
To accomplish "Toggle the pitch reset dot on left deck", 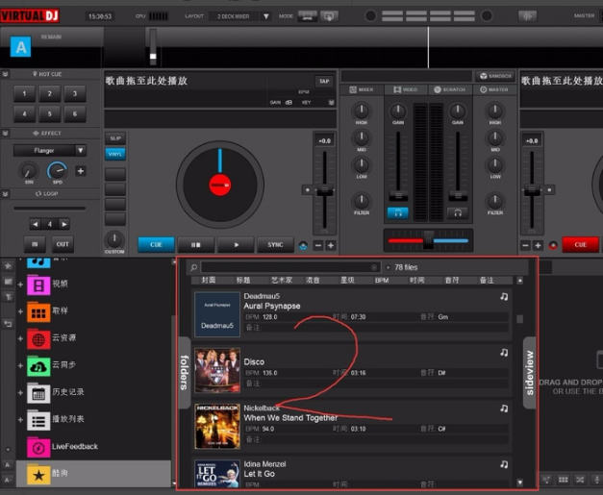I will coord(307,190).
